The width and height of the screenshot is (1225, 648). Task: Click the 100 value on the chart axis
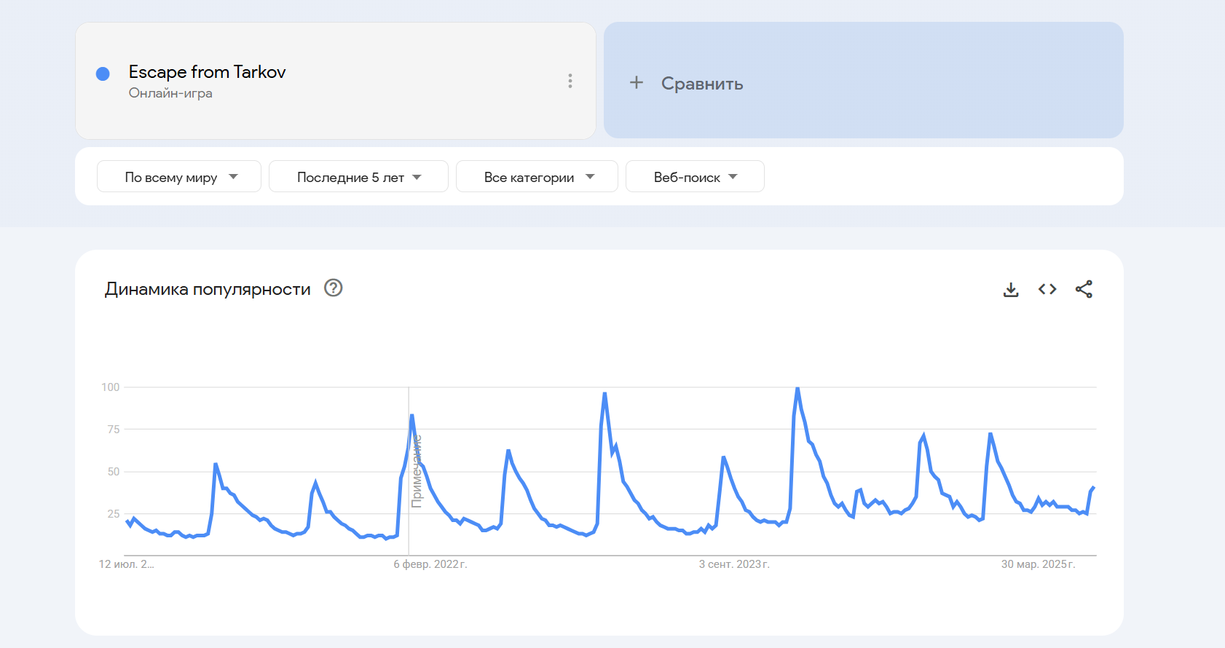[111, 387]
